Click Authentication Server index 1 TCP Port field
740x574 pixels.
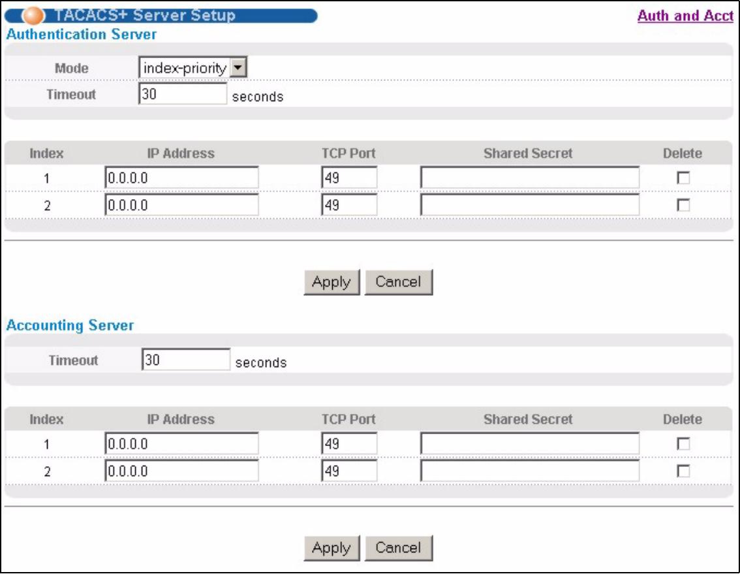[x=349, y=178]
